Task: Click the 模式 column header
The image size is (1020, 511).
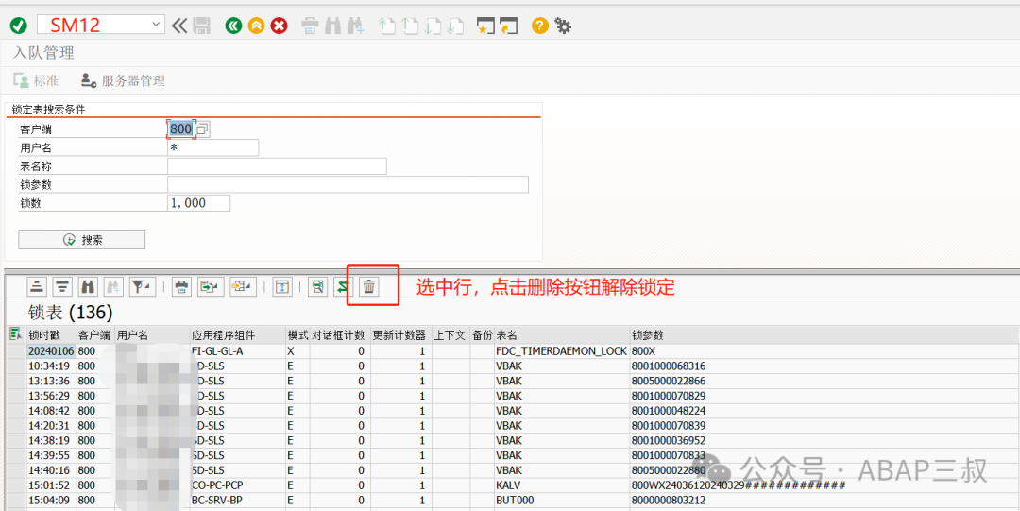Action: [x=297, y=335]
